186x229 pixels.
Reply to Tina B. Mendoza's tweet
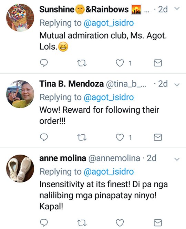[44, 137]
